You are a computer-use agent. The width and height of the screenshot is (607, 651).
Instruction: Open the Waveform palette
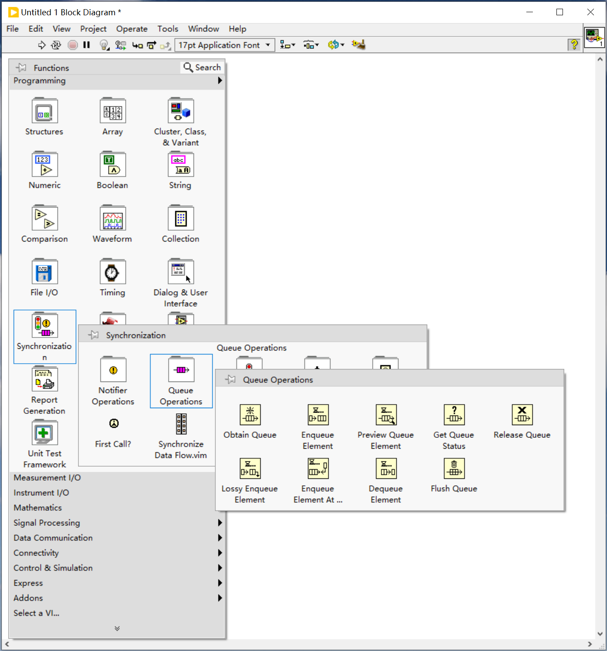pos(113,224)
